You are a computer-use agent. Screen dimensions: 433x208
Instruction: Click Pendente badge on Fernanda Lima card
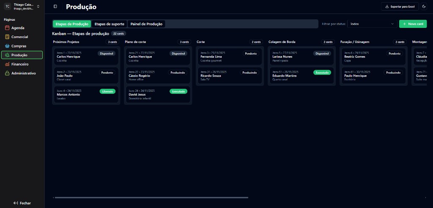pos(251,54)
